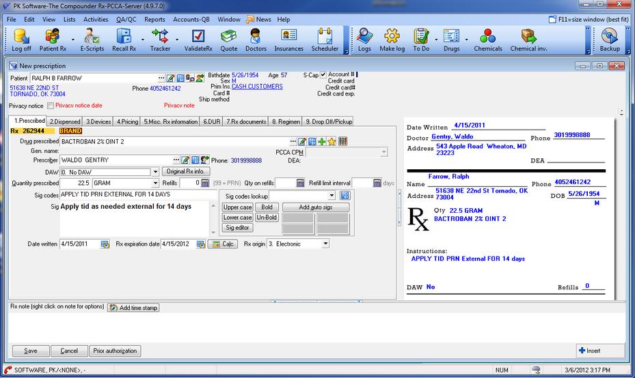Click the Sig codes text field
635x378 pixels.
pyautogui.click(x=138, y=194)
